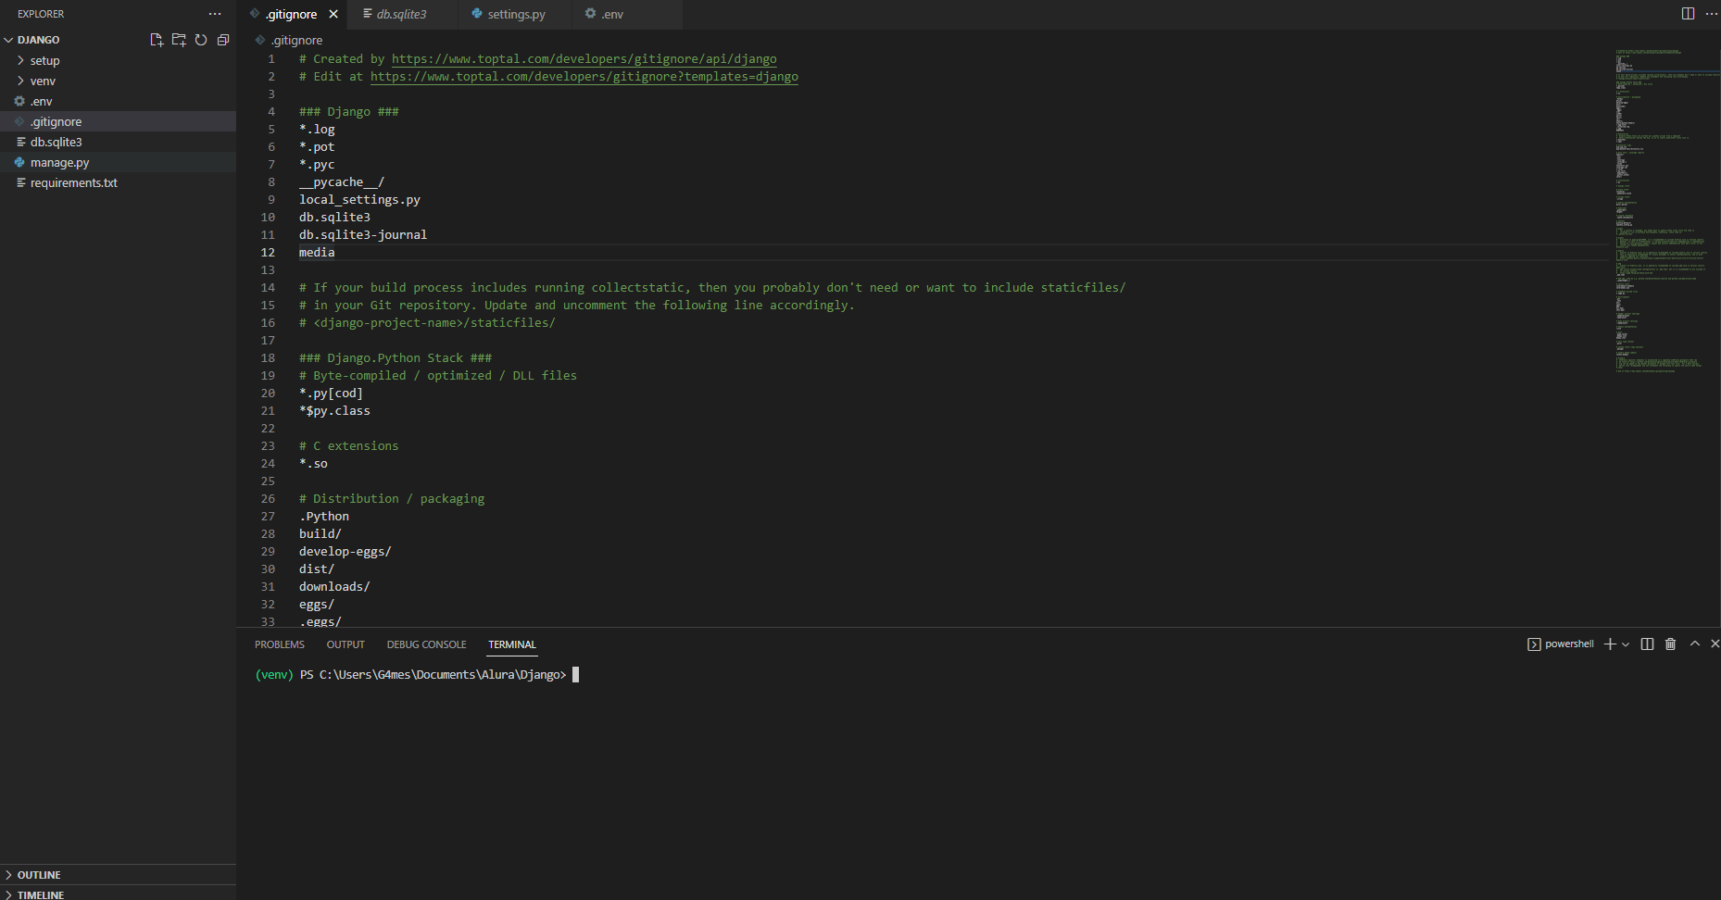Image resolution: width=1721 pixels, height=900 pixels.
Task: Click '# Distribution / packaging' comment
Action: pos(392,498)
